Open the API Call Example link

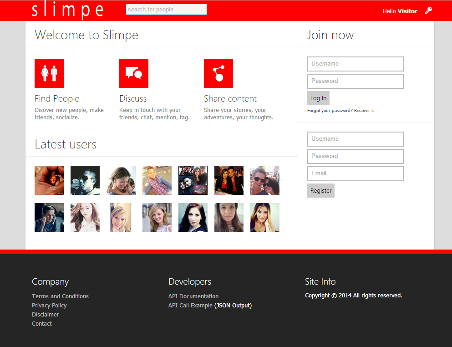[x=190, y=305]
